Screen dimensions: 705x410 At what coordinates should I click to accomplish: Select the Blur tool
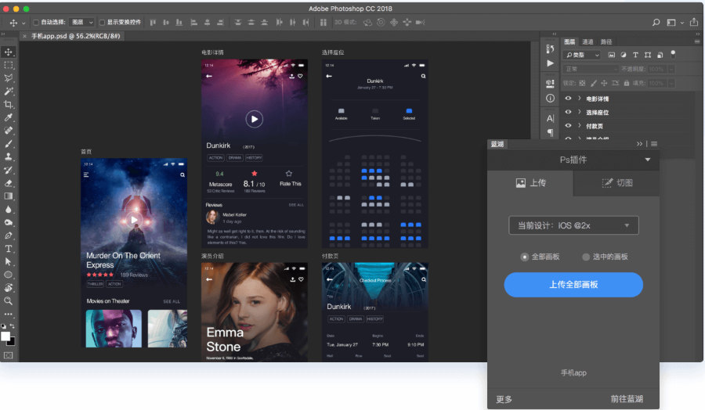click(x=8, y=209)
